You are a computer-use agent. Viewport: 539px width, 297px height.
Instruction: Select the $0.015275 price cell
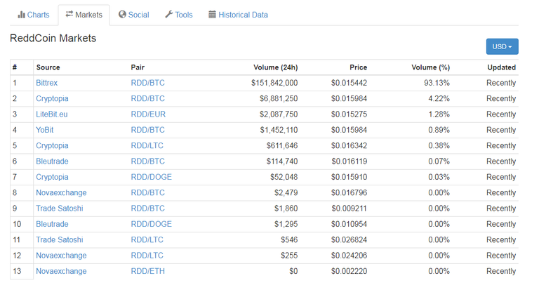pos(349,114)
